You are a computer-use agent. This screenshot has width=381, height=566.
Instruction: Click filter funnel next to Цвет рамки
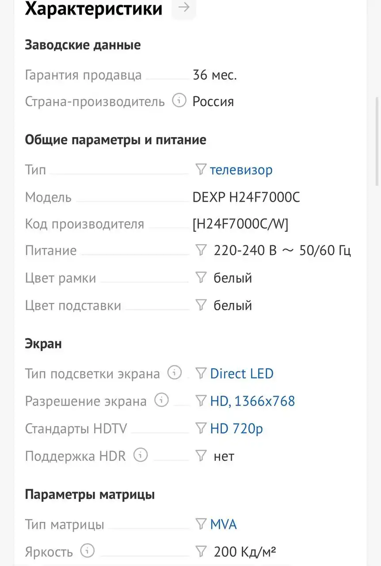pyautogui.click(x=201, y=277)
